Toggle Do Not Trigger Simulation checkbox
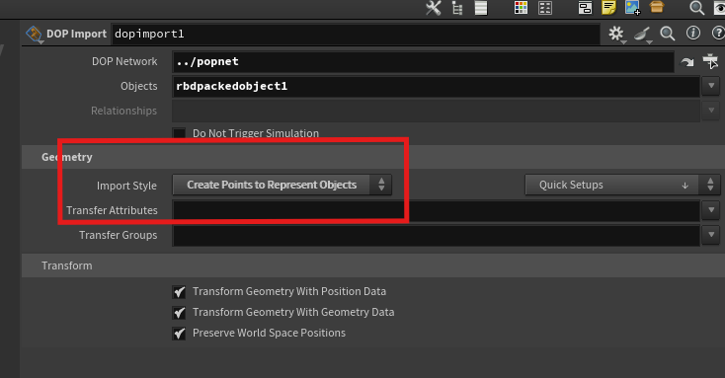The width and height of the screenshot is (725, 378). [x=179, y=133]
